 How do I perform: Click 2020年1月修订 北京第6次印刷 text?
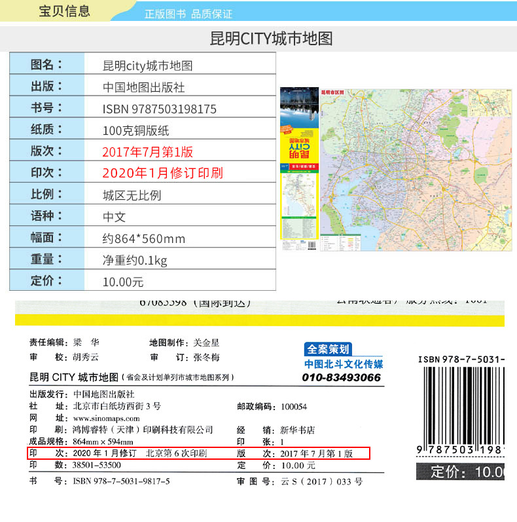click(140, 453)
